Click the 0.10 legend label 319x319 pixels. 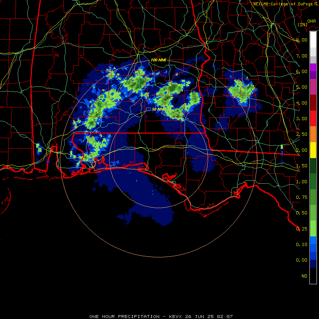coord(302,245)
